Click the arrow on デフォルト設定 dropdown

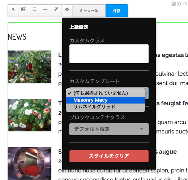142,129
